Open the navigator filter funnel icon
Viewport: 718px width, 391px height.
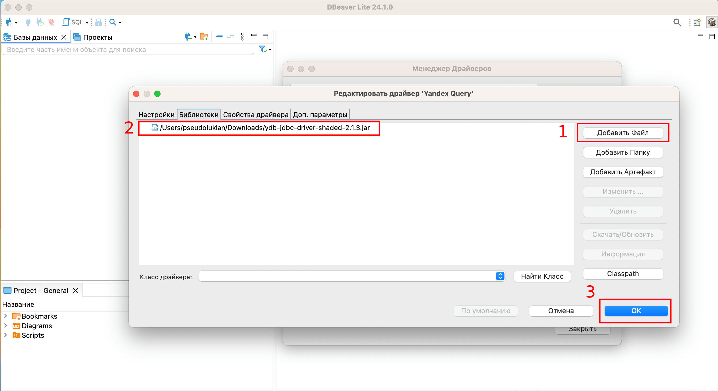(x=263, y=49)
